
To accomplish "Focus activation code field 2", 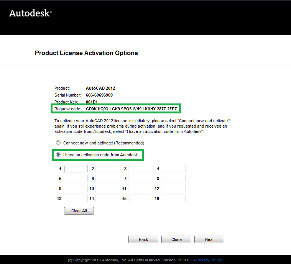I will click(108, 169).
